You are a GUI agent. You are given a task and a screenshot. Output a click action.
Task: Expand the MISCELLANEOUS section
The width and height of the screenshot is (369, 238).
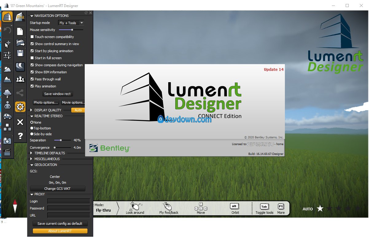31,159
